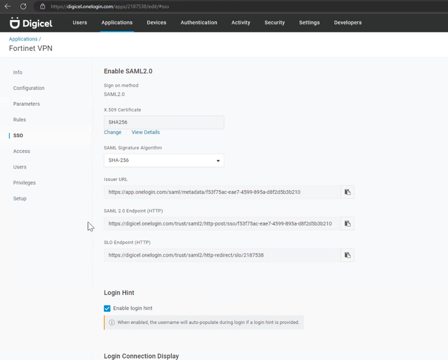Open the SAML Signature Algorithm dropdown
This screenshot has width=448, height=360.
point(163,160)
